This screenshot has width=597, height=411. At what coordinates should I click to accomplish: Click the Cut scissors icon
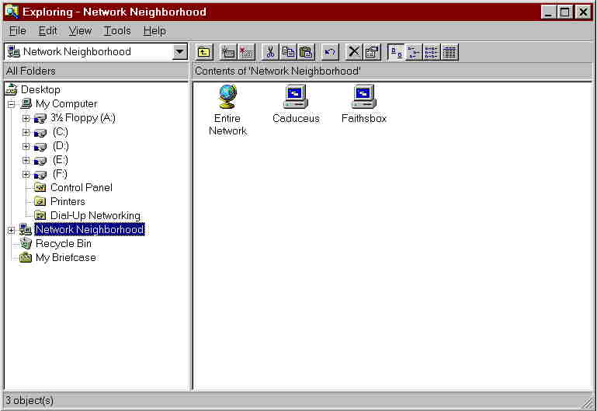(x=271, y=52)
